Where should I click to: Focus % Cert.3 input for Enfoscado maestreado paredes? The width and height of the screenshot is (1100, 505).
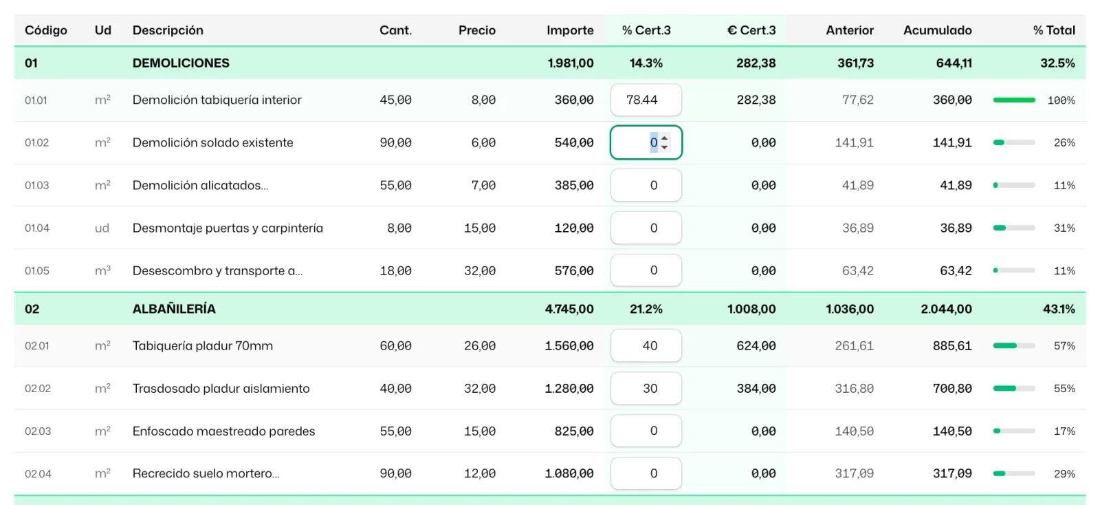click(646, 431)
